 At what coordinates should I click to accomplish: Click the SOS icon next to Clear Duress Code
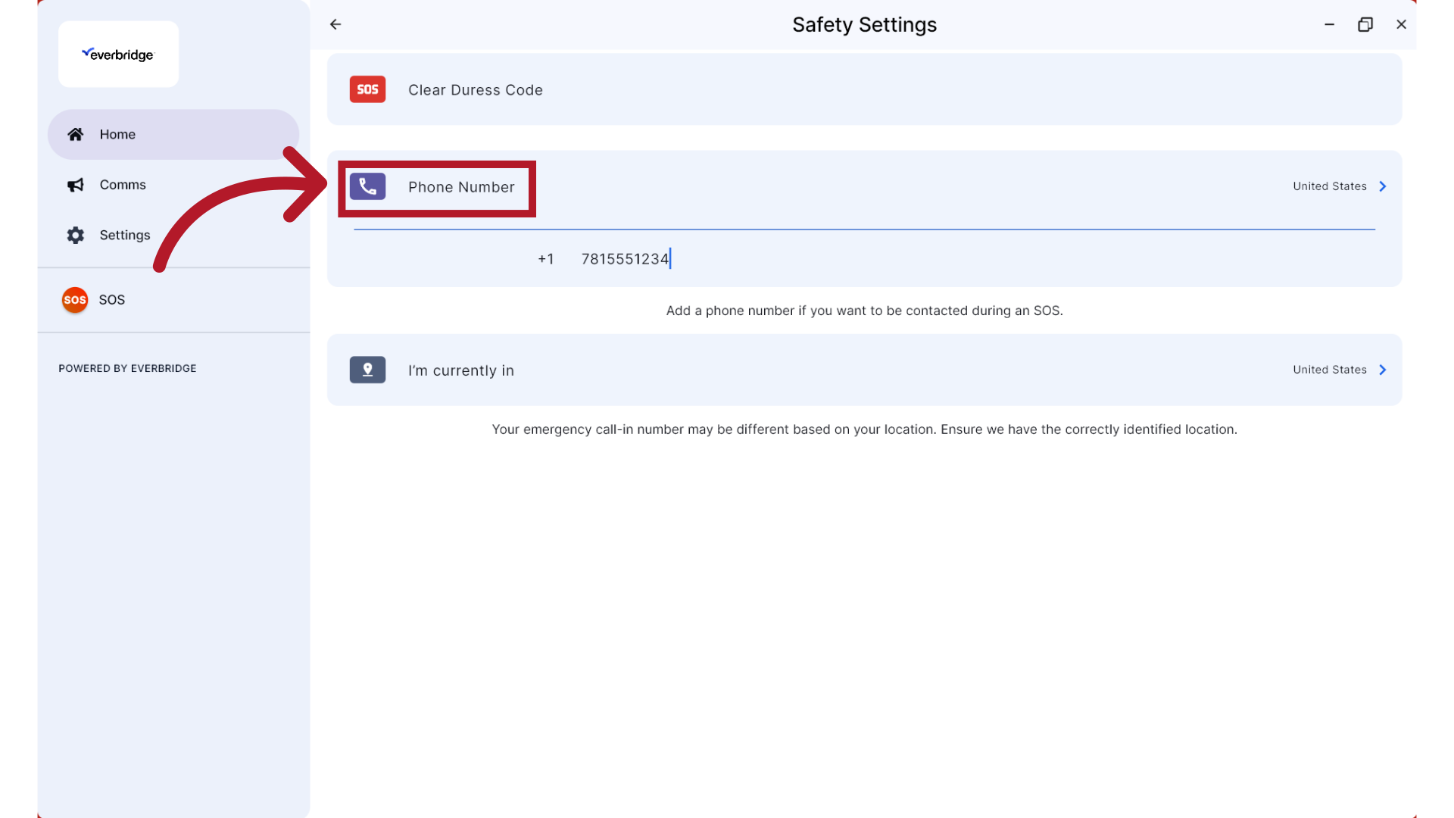coord(367,89)
